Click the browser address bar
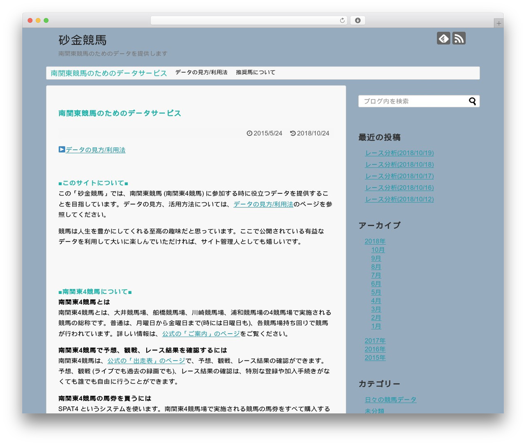Image resolution: width=526 pixels, height=445 pixels. coord(249,21)
